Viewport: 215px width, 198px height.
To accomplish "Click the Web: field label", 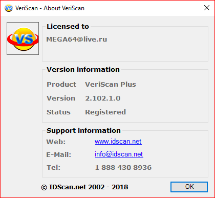I will tap(56, 142).
